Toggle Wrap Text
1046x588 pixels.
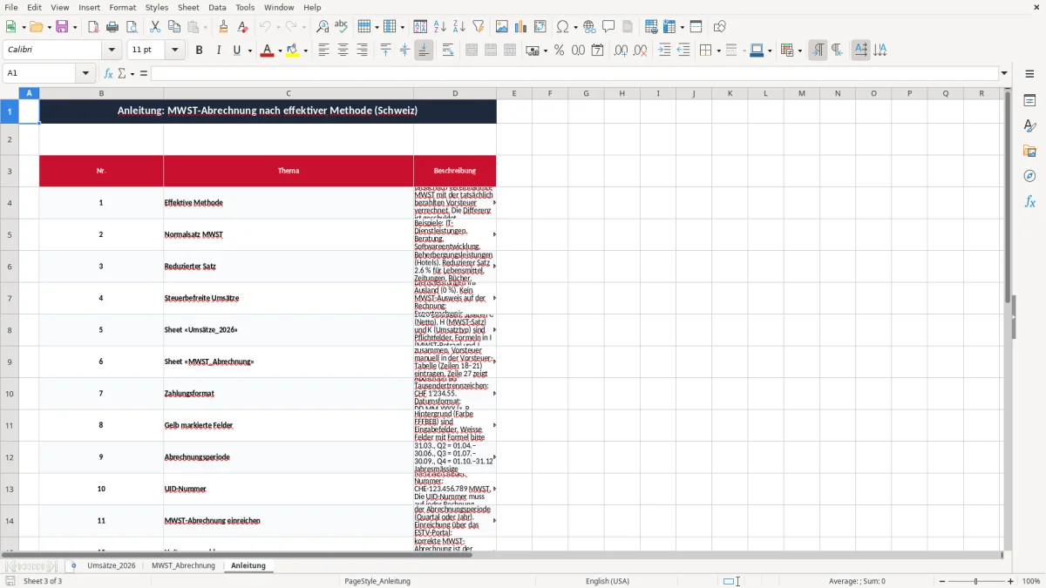448,51
